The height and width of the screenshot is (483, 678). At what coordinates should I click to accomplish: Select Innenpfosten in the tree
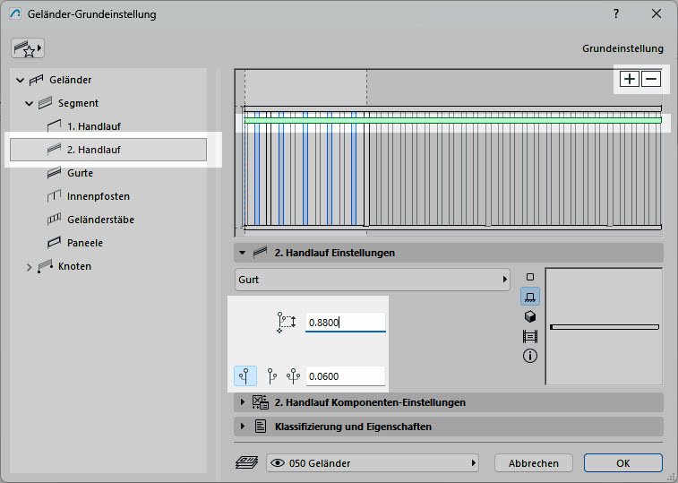[x=91, y=196]
